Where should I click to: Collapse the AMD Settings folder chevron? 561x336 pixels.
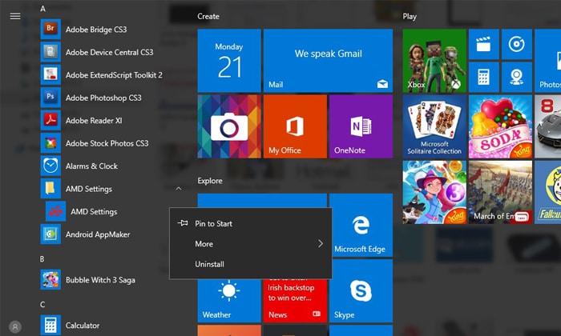coord(179,189)
